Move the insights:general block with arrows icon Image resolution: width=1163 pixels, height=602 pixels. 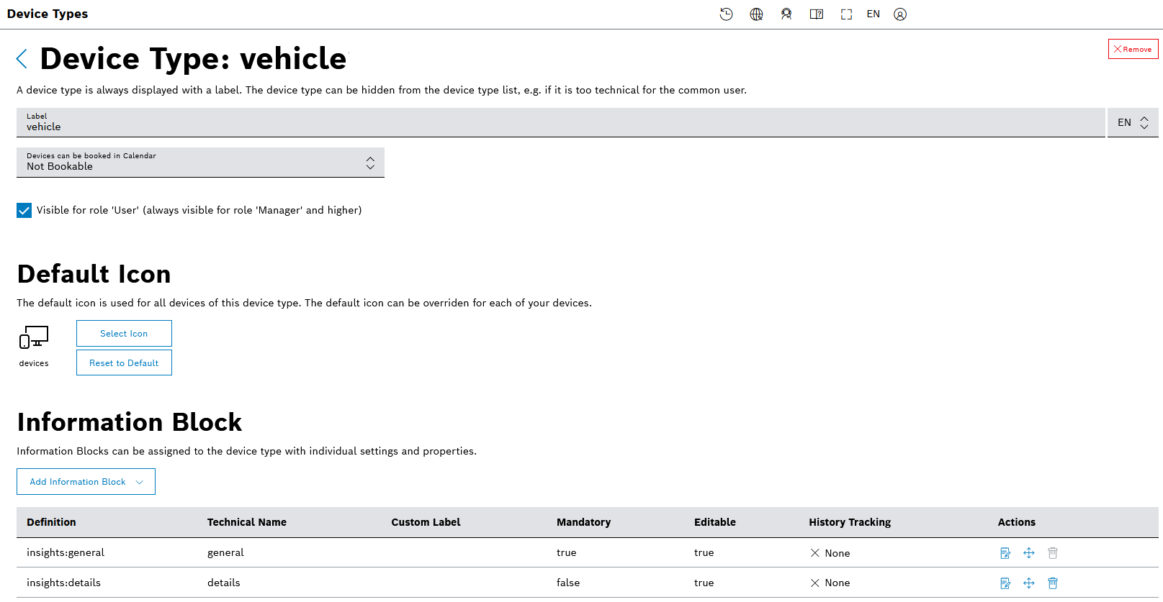tap(1029, 553)
